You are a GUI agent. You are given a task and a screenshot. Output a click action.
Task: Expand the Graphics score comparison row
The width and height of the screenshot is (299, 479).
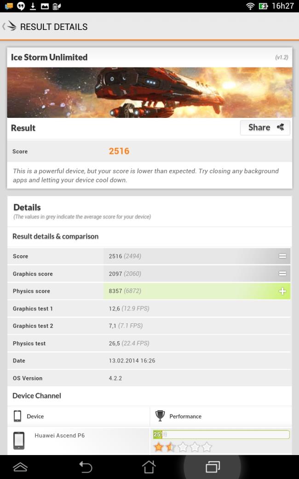tap(282, 274)
